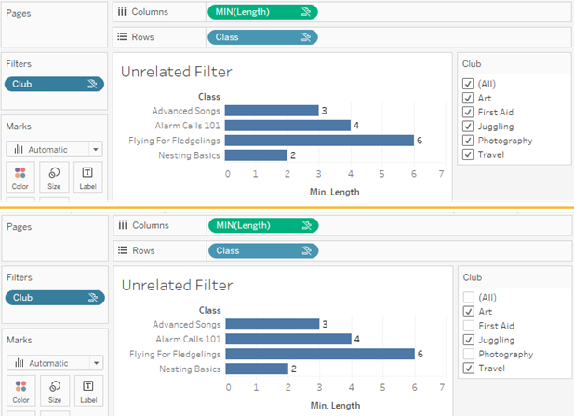
Task: Click the MIN(Length) pill on upper Columns shelf
Action: (261, 12)
